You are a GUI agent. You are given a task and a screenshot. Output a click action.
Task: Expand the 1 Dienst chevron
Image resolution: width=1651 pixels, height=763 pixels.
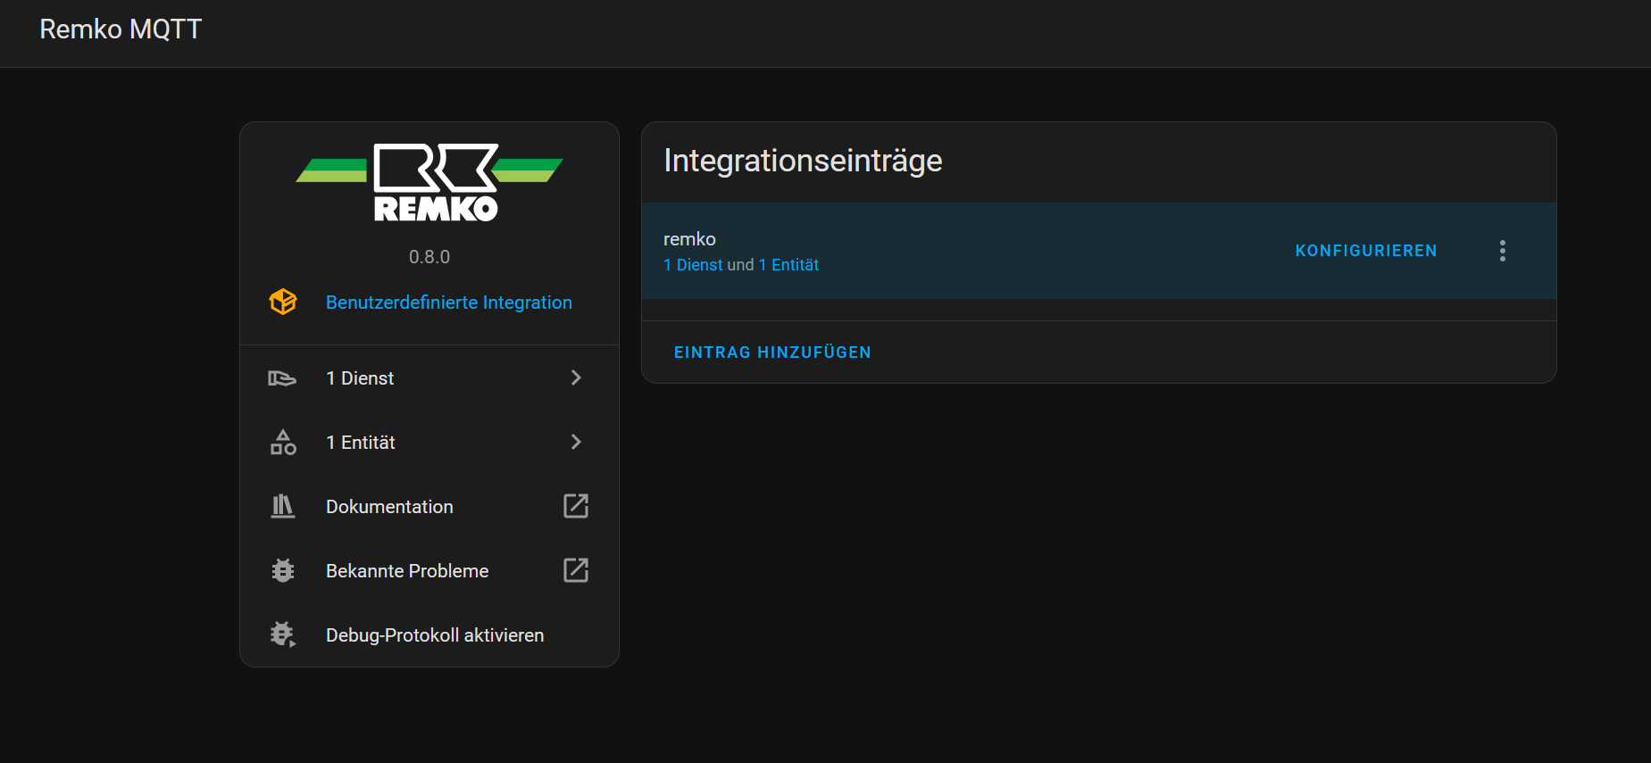point(576,378)
